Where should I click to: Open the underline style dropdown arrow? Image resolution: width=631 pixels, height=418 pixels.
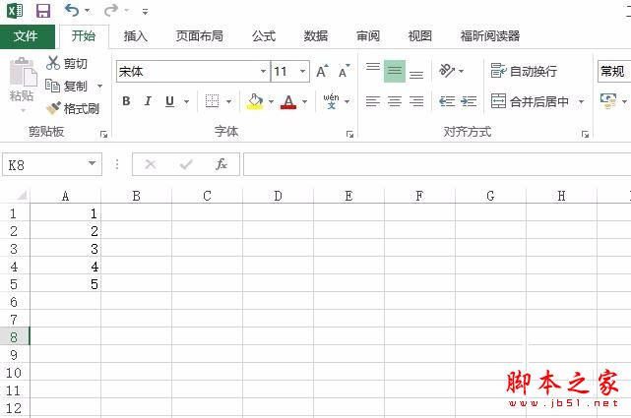[186, 101]
